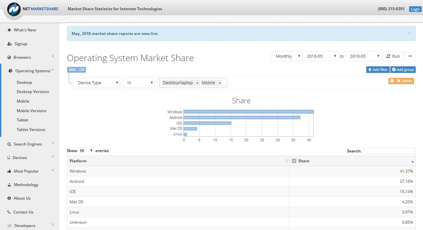The width and height of the screenshot is (423, 230).
Task: Click the star icon beside What's New
Action: (x=9, y=30)
